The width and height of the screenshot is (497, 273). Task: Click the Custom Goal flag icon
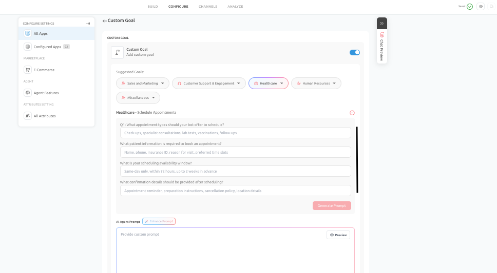pyautogui.click(x=117, y=52)
